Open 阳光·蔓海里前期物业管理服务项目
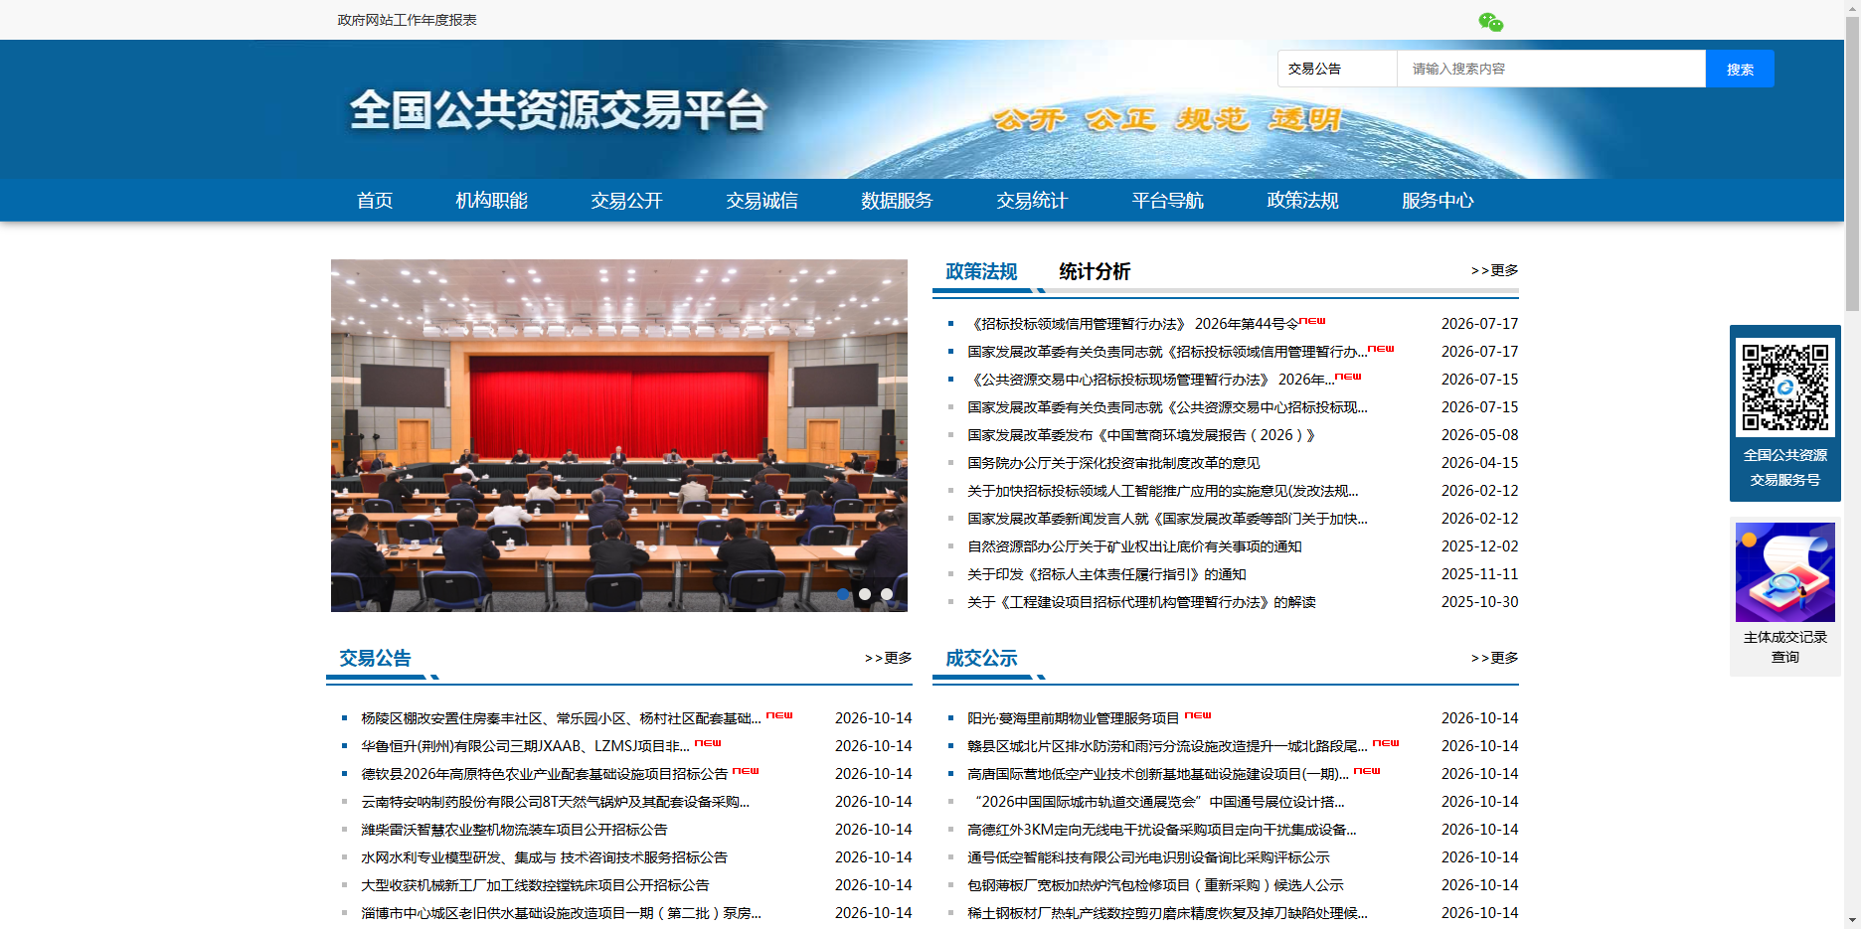Image resolution: width=1861 pixels, height=929 pixels. pyautogui.click(x=1074, y=718)
